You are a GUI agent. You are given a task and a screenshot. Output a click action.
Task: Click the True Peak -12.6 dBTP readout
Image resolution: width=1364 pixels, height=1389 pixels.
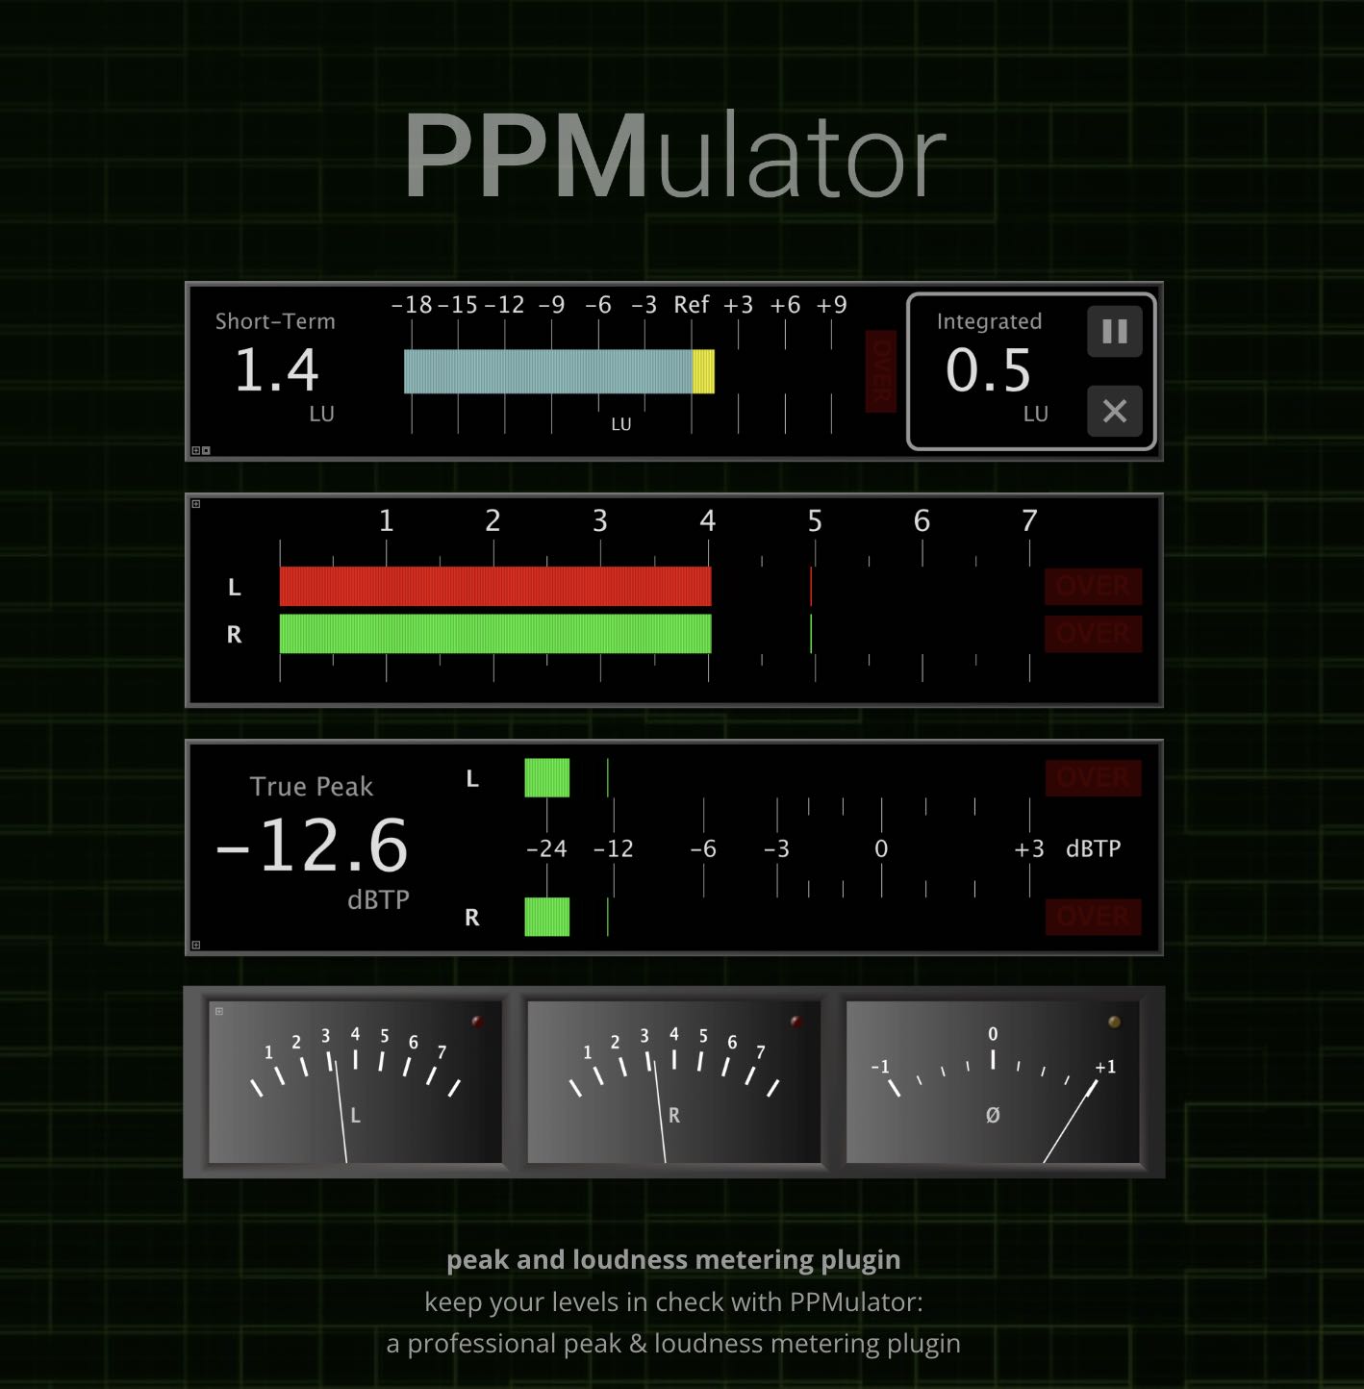pos(313,846)
